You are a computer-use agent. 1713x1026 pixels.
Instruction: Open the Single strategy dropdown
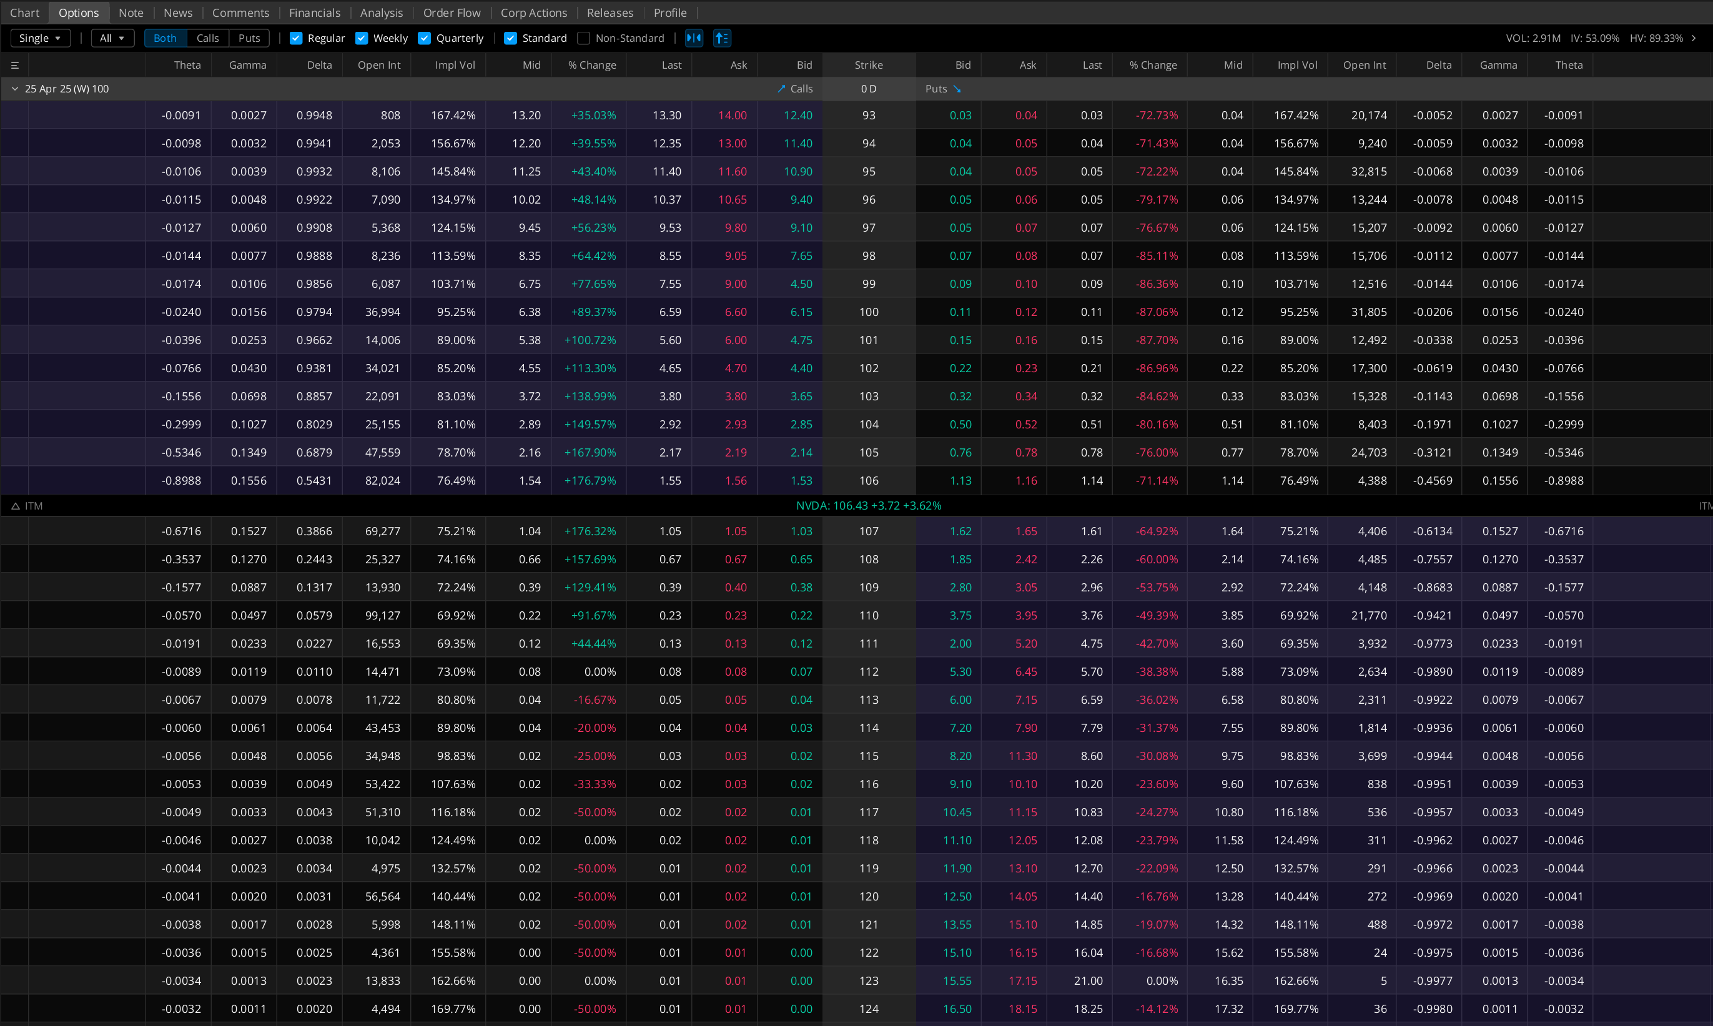tap(41, 38)
